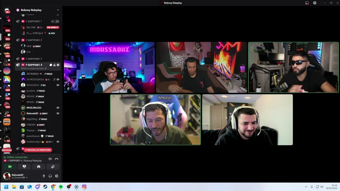
Task: Open the server with 400 badge
Action: point(7,105)
